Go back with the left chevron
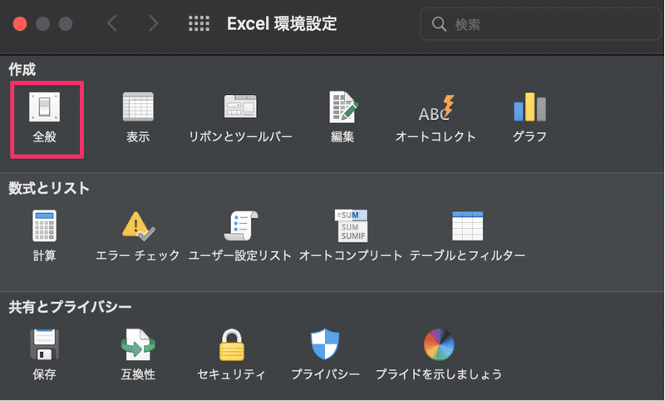665x401 pixels. click(x=112, y=23)
